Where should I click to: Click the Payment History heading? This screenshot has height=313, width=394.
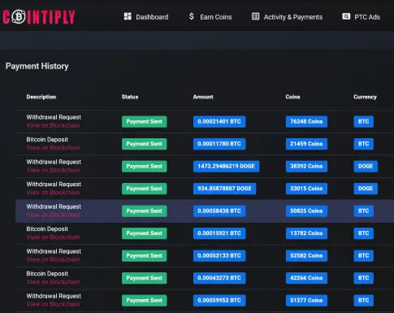[37, 67]
